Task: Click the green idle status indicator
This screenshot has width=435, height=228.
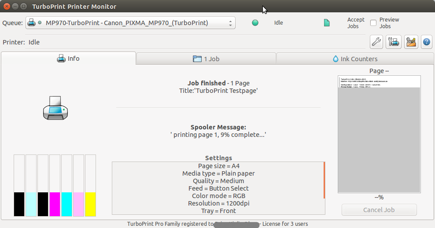Action: click(255, 23)
